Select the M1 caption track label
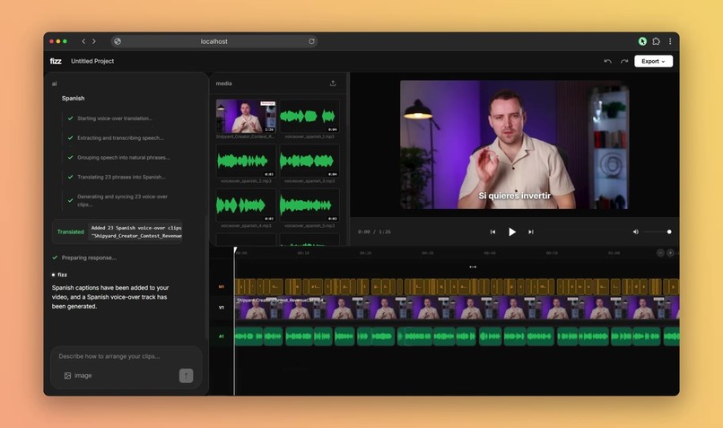723x428 pixels. tap(222, 287)
